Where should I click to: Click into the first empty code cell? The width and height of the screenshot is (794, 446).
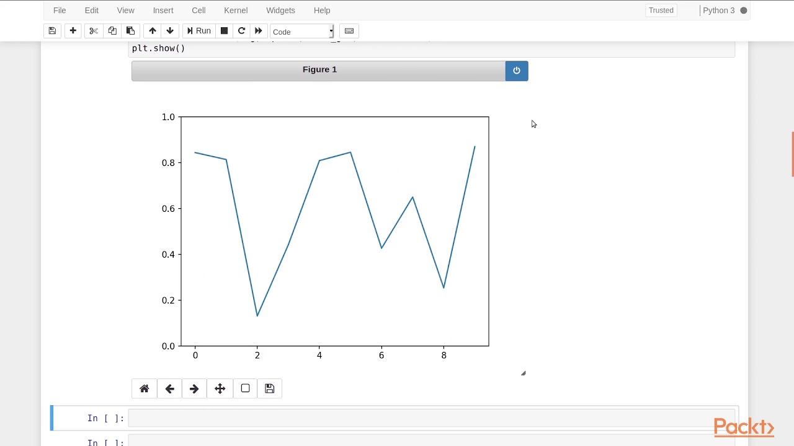coord(431,418)
